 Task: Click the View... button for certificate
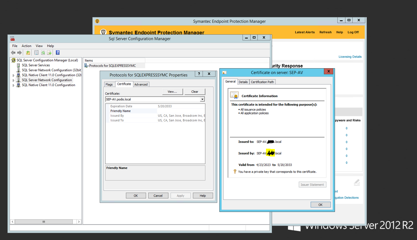click(x=172, y=92)
